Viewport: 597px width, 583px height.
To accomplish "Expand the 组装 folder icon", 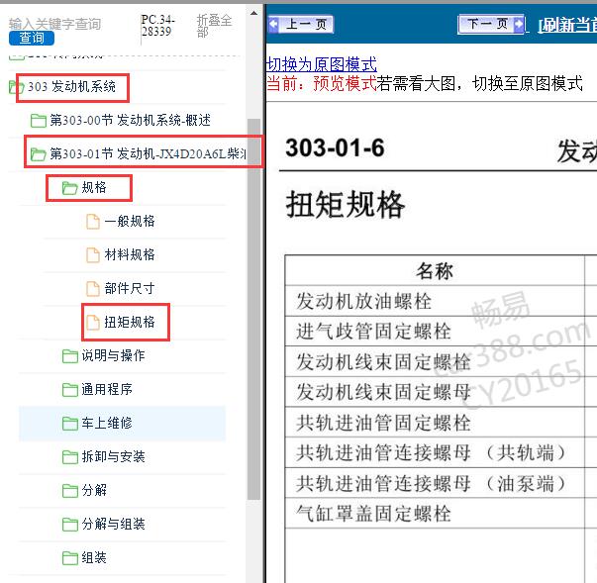I will pos(69,558).
